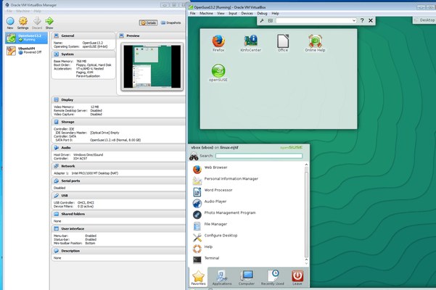The width and height of the screenshot is (436, 290).
Task: Open Firefox desktop icon
Action: [218, 43]
